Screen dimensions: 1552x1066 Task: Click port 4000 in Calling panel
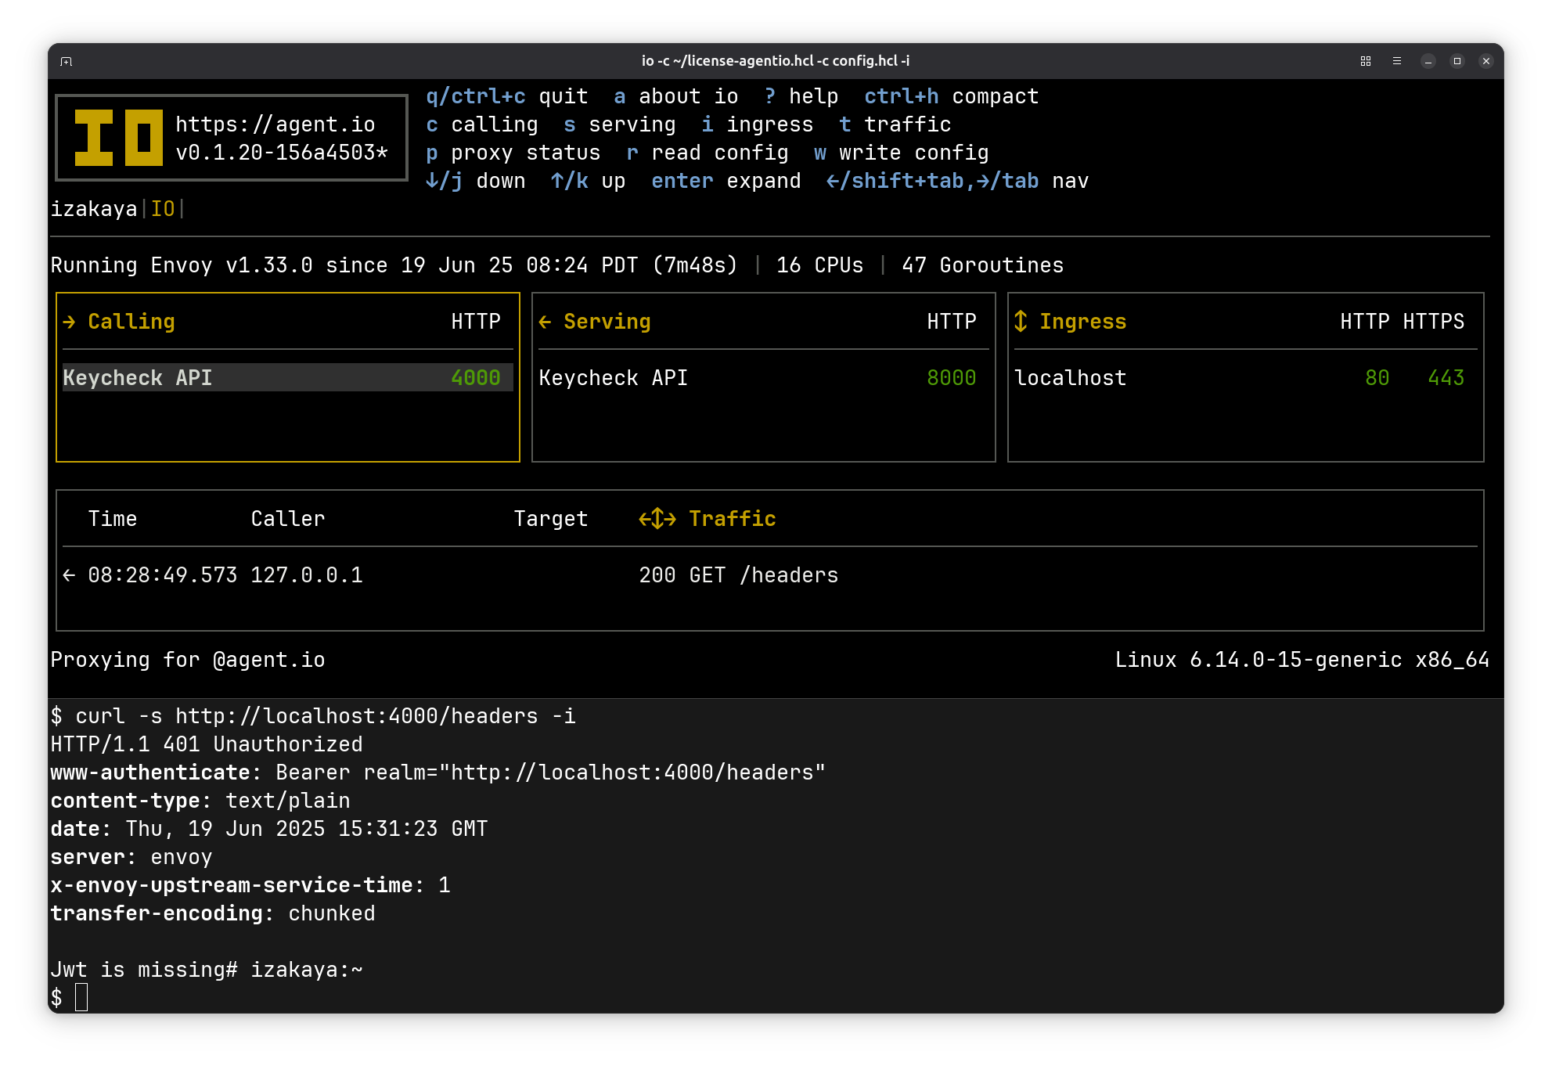pyautogui.click(x=476, y=378)
